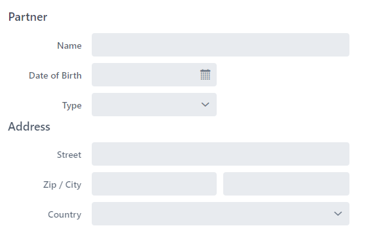Show the date picker via grid icon
Image resolution: width=367 pixels, height=241 pixels.
tap(205, 75)
